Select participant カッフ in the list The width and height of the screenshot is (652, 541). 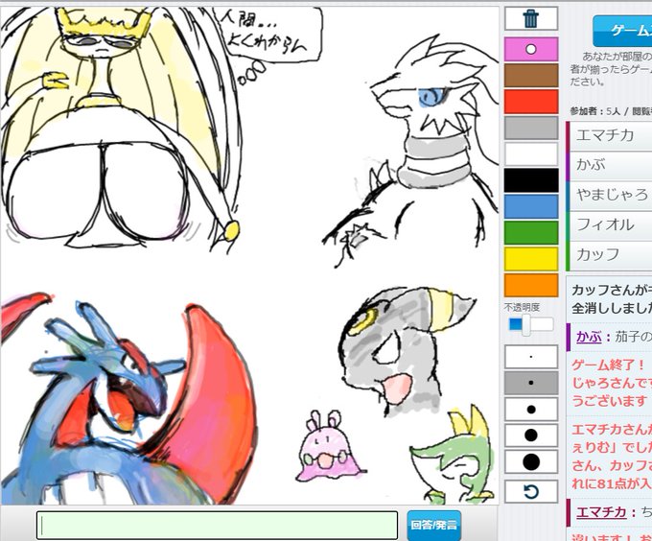pos(609,254)
